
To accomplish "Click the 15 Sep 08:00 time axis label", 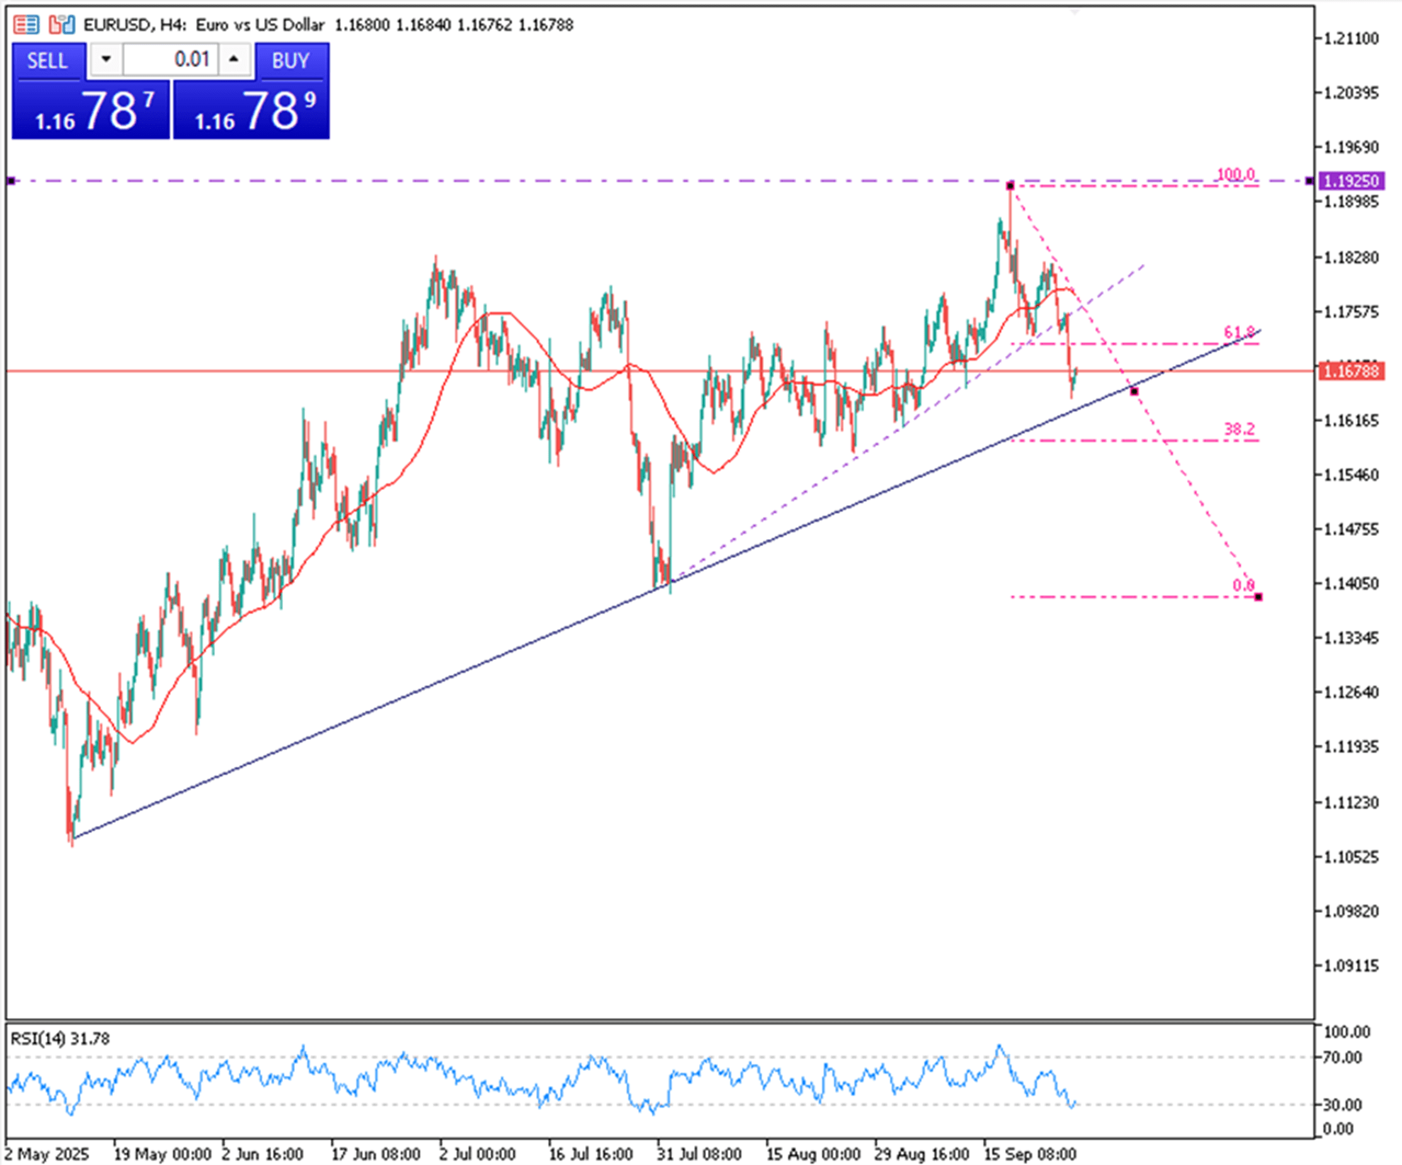I will pos(1029,1154).
